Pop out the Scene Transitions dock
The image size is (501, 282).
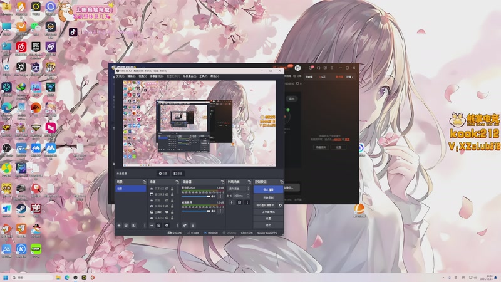tap(249, 182)
